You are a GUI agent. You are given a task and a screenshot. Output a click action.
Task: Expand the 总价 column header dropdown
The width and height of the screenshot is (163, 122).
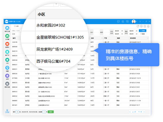102,38
